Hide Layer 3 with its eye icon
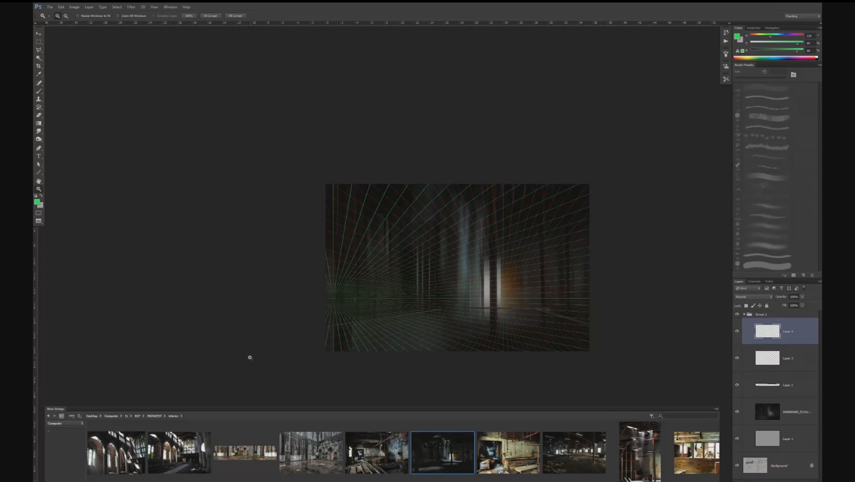 coord(737,358)
